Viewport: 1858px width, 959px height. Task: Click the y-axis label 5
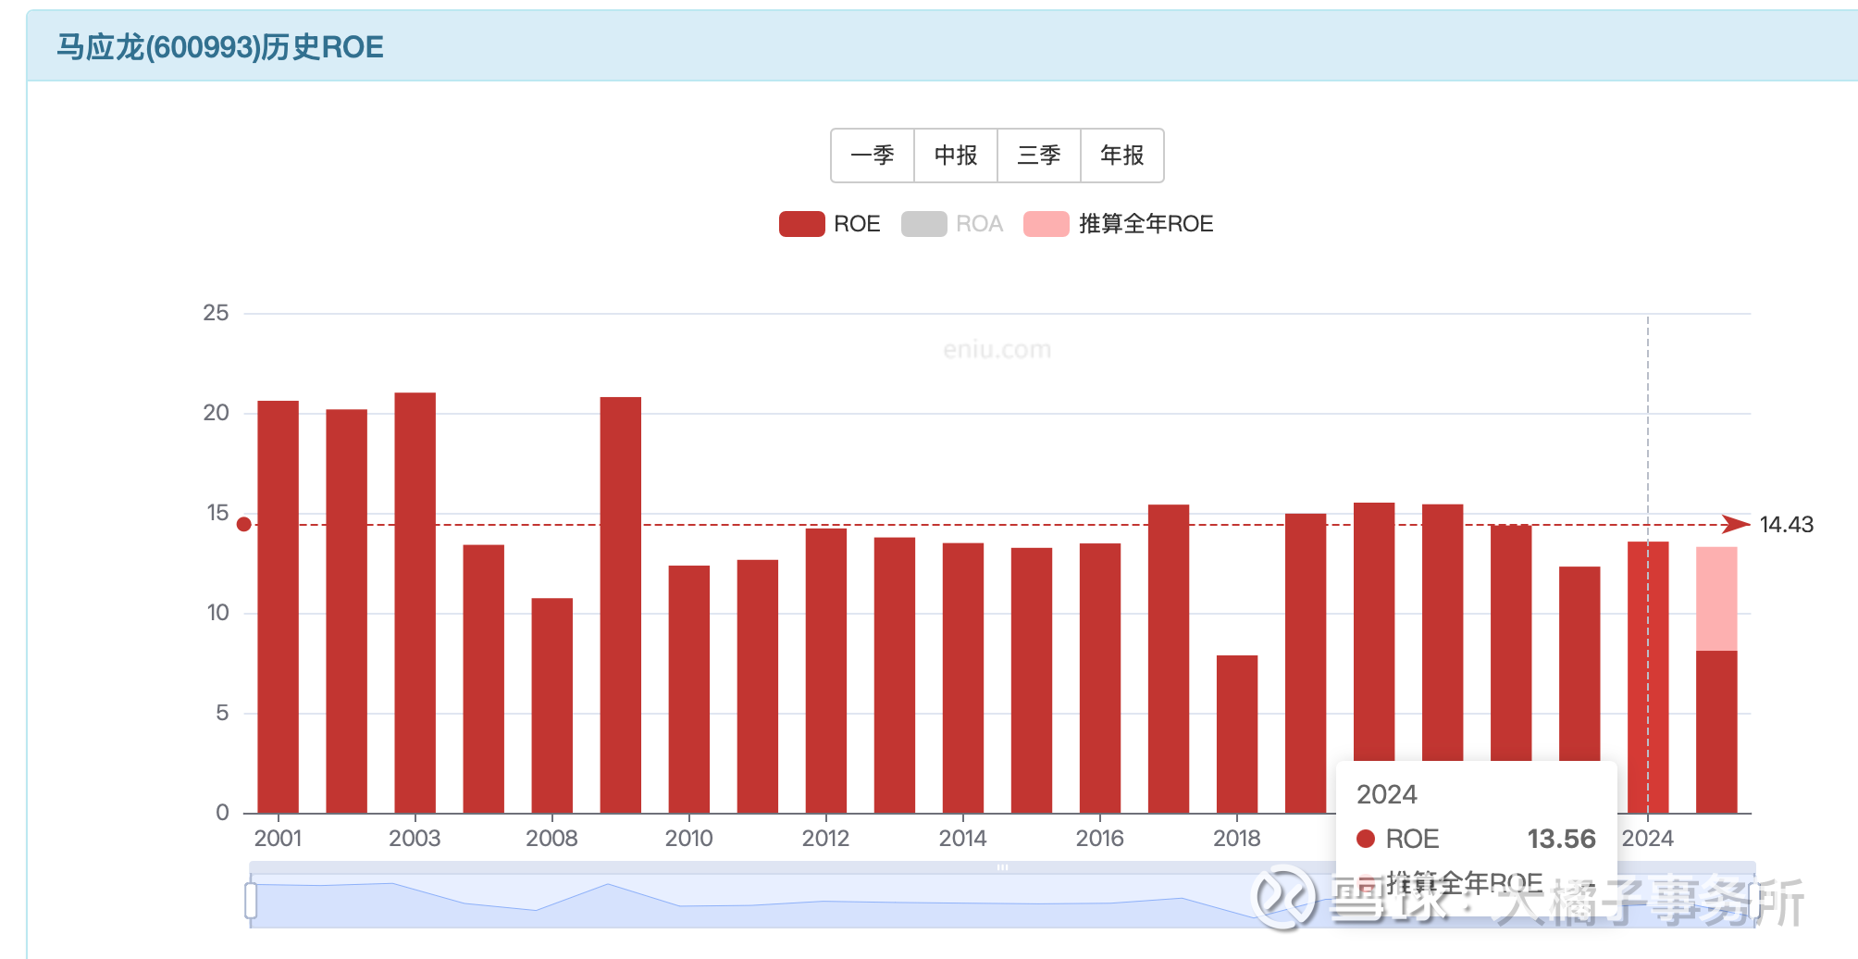(222, 713)
